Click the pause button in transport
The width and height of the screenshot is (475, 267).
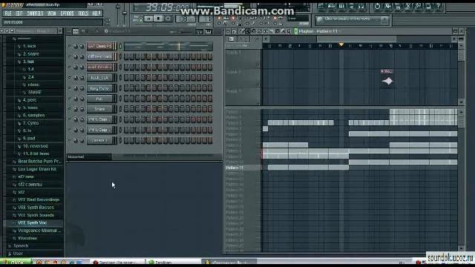coord(148,19)
